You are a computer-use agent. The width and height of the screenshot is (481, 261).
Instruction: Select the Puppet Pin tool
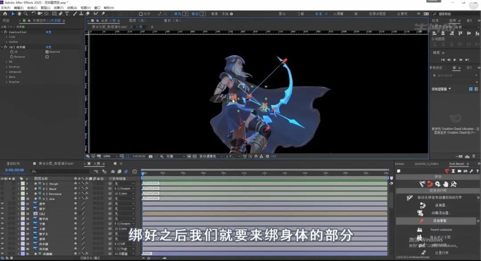pos(103,14)
